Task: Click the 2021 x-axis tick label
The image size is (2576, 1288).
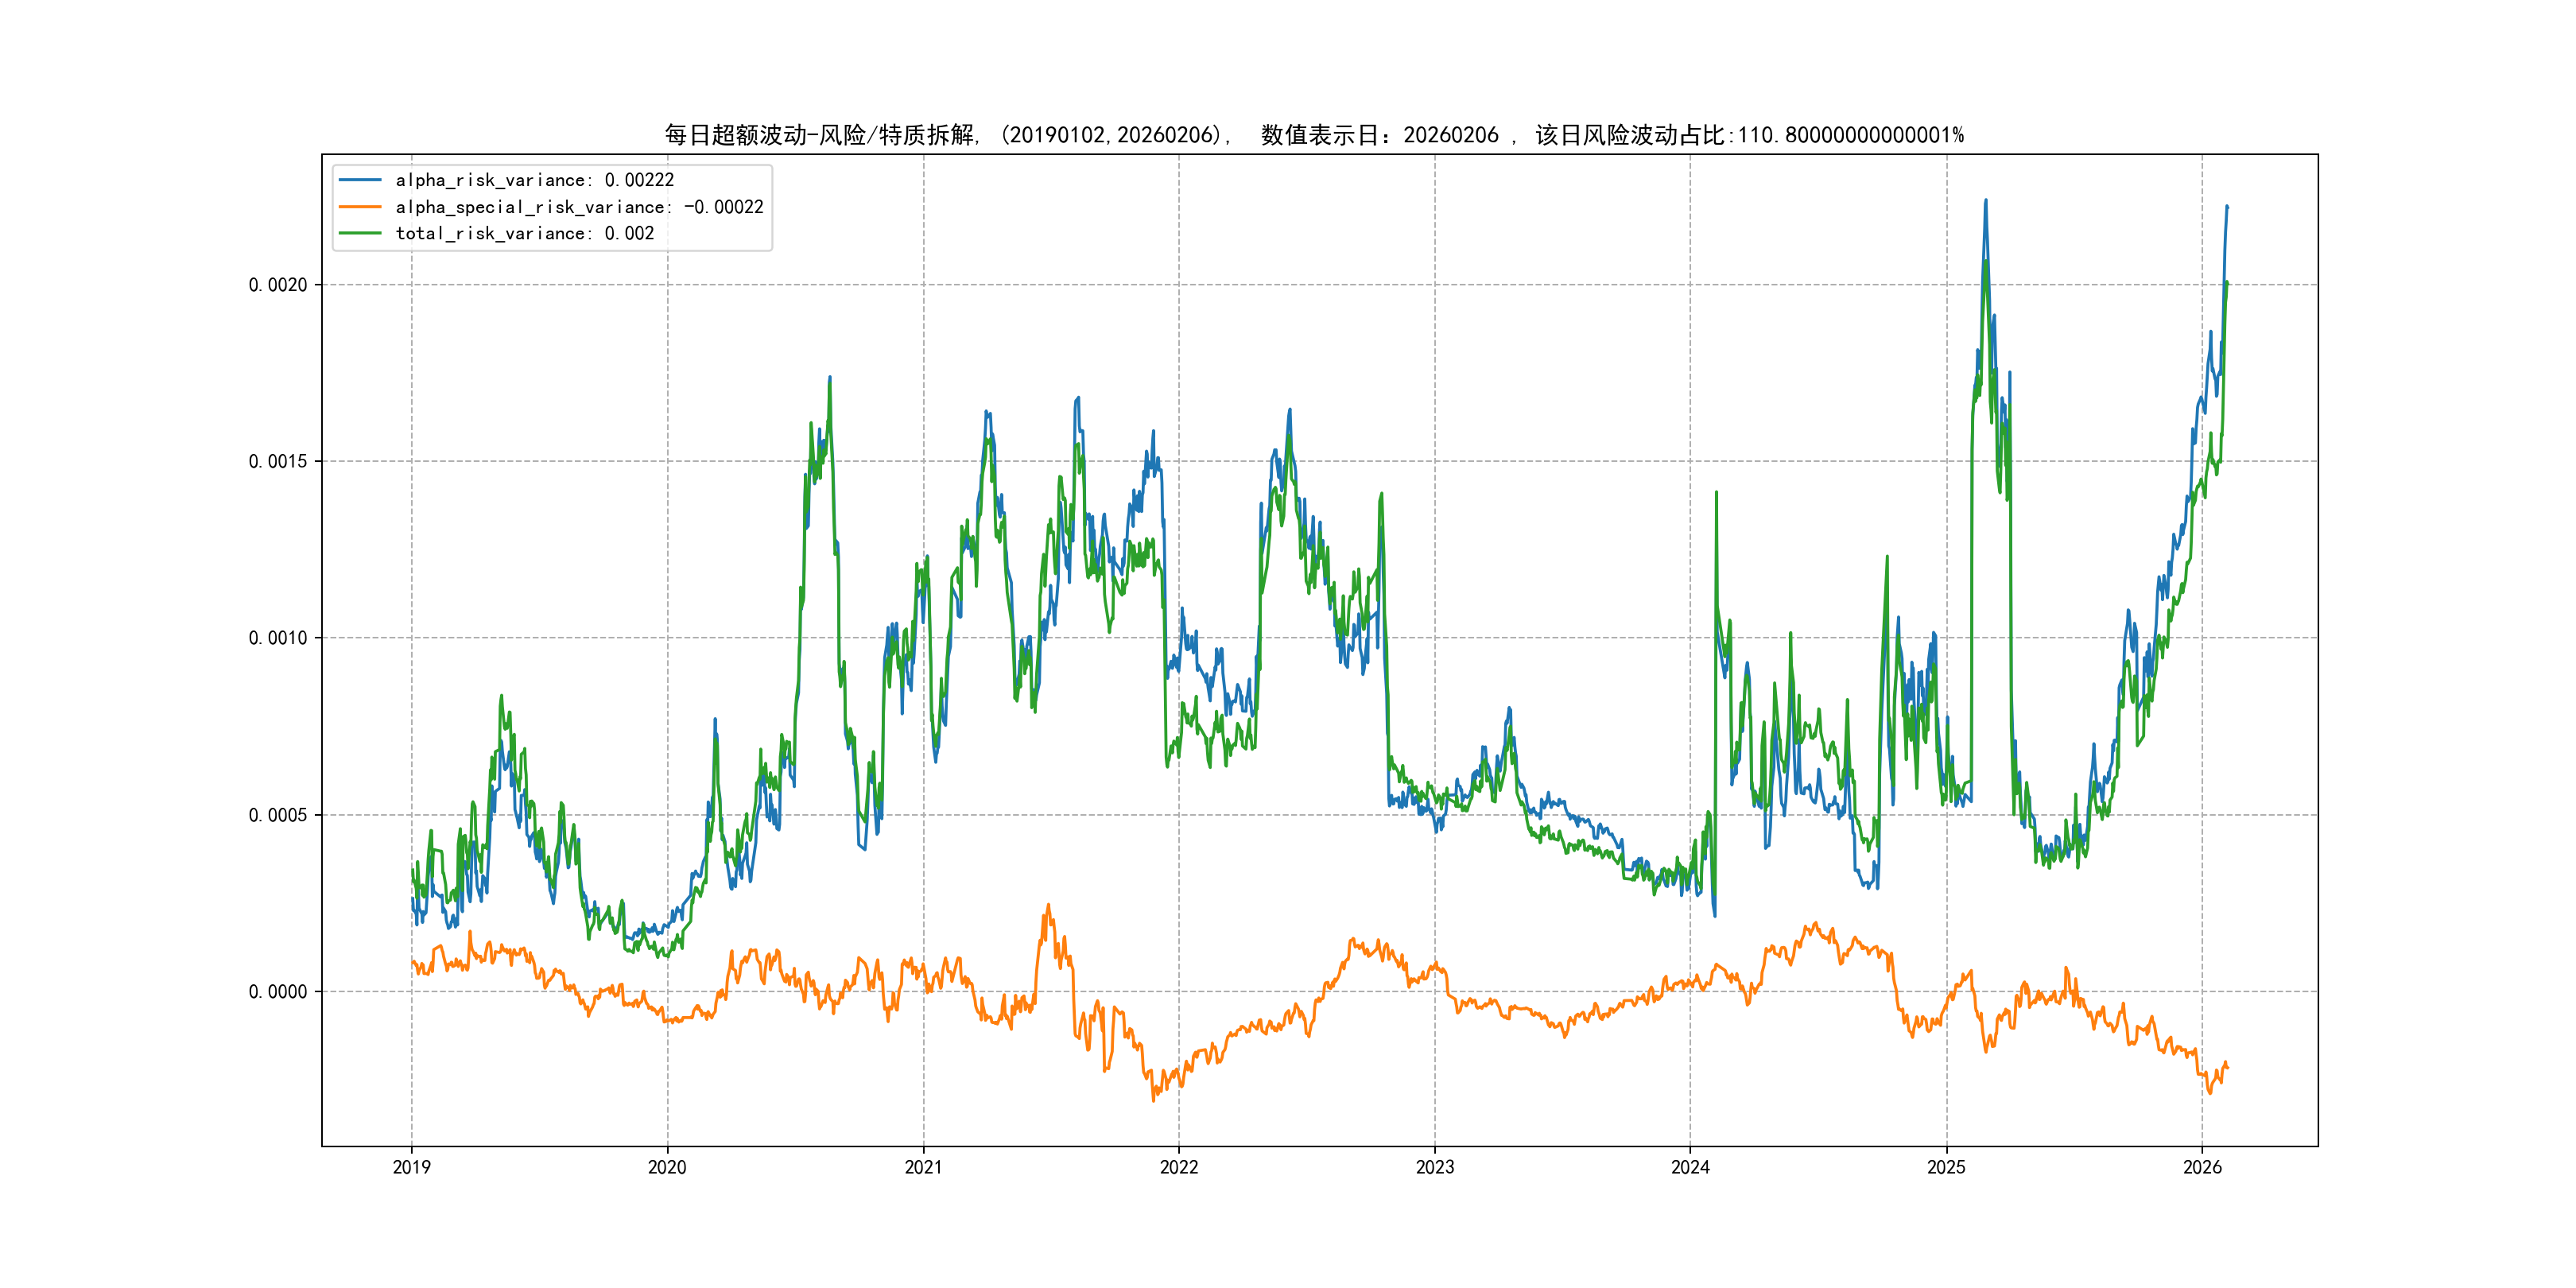Action: (x=923, y=1167)
